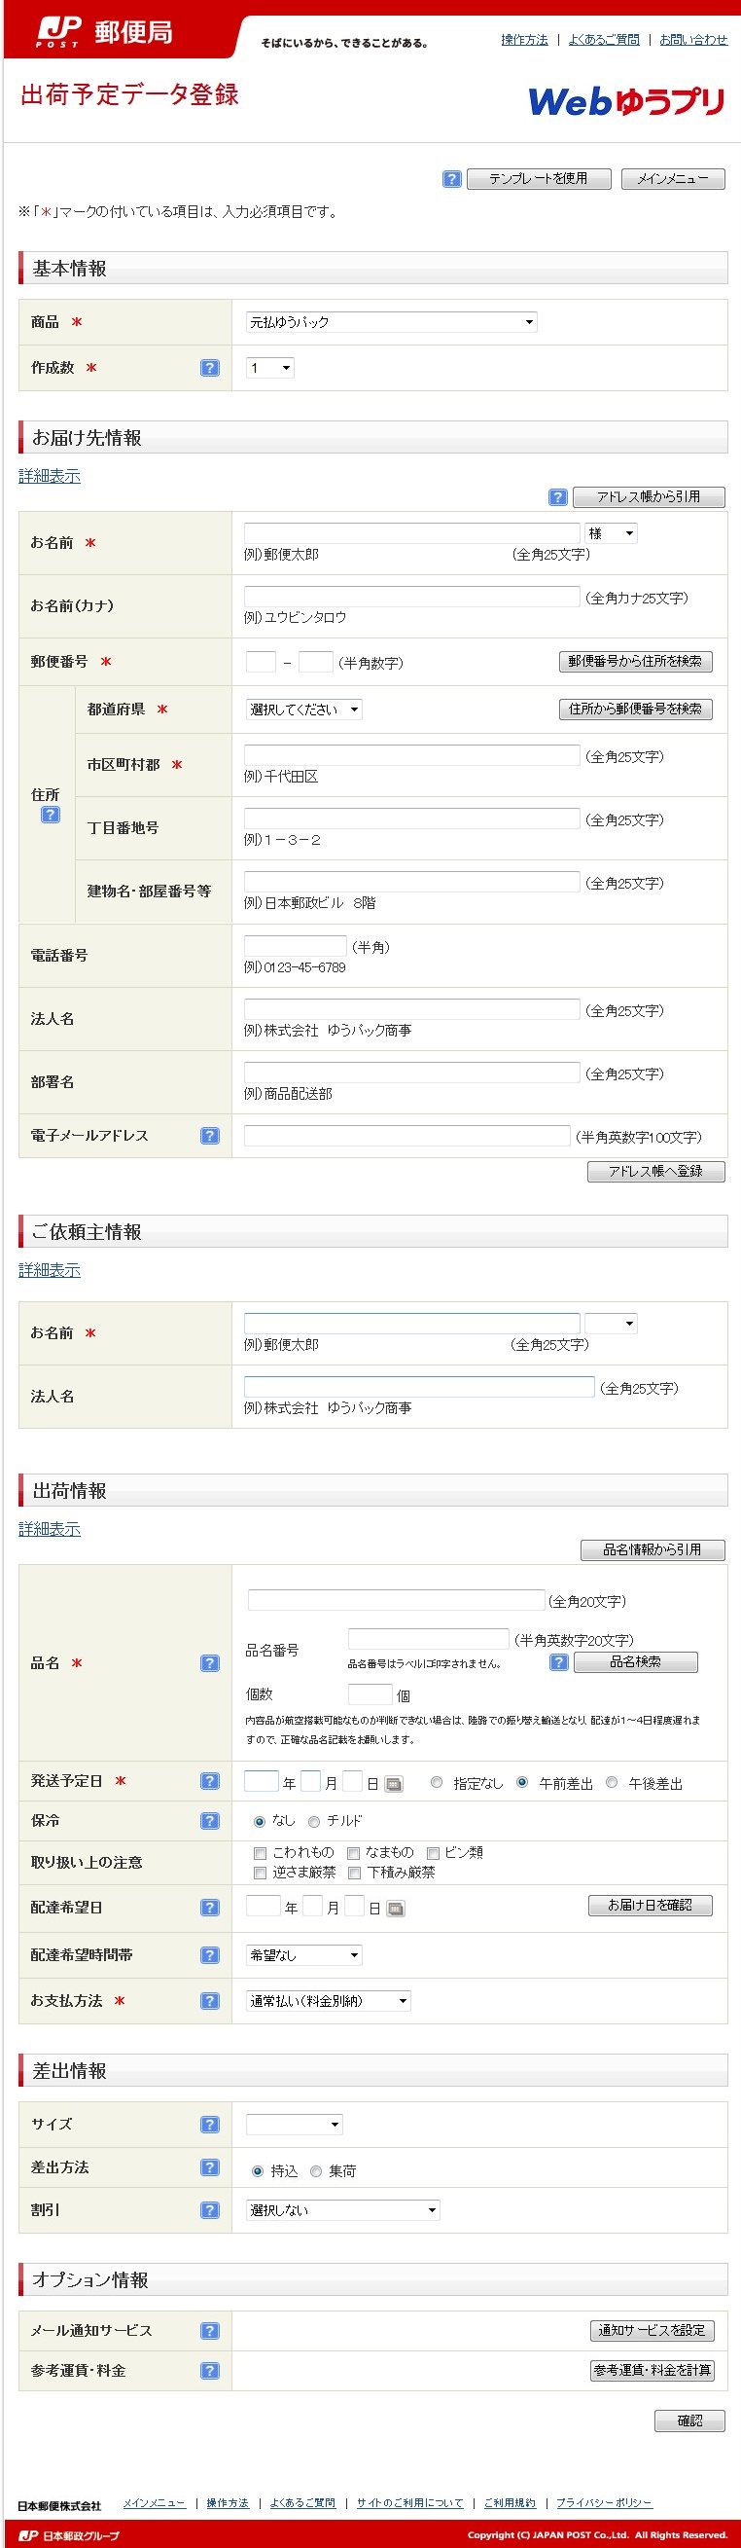
Task: Click メインメニュー button at top
Action: pos(673,179)
